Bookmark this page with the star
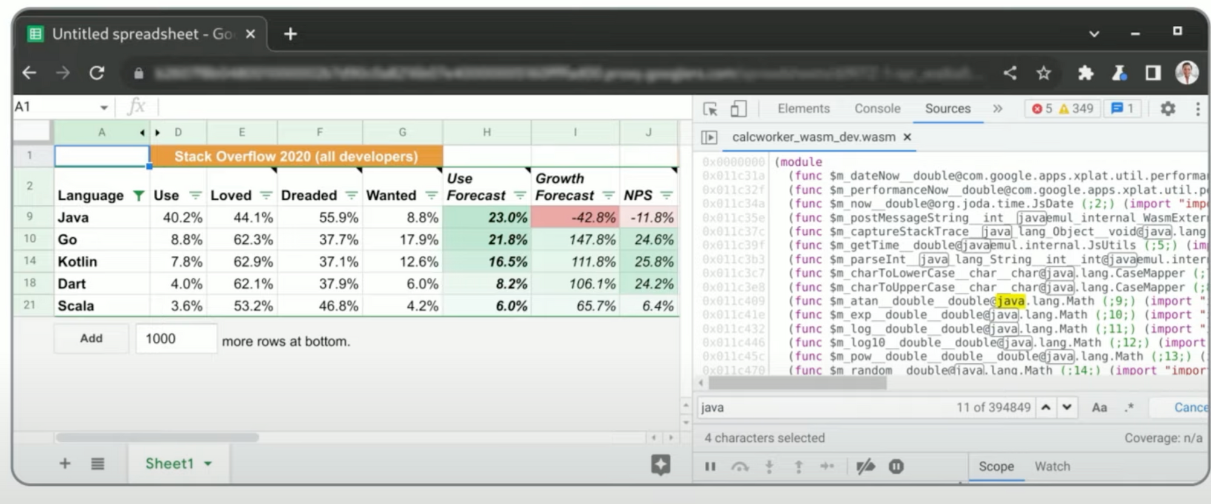This screenshot has width=1211, height=504. pos(1043,73)
